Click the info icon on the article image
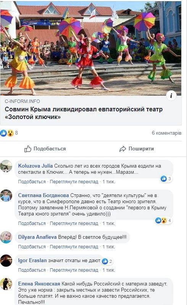This screenshot has height=305, width=187. coord(171,96)
